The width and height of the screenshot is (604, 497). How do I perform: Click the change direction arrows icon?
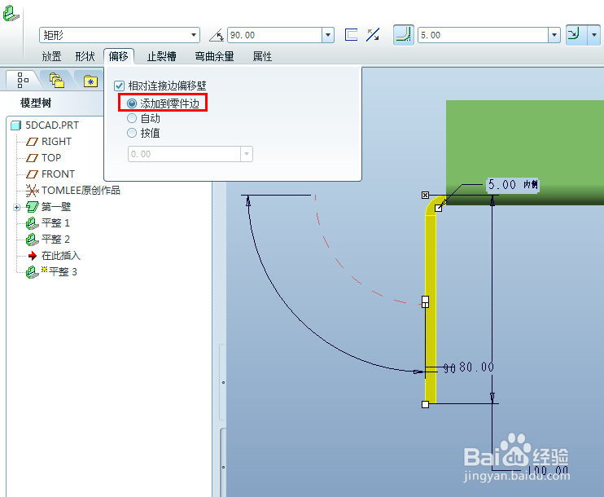tap(373, 35)
